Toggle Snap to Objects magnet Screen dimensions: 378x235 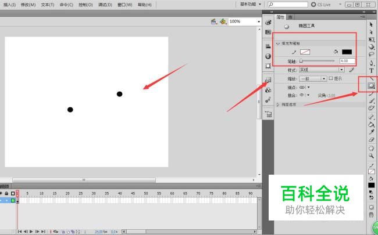(371, 214)
